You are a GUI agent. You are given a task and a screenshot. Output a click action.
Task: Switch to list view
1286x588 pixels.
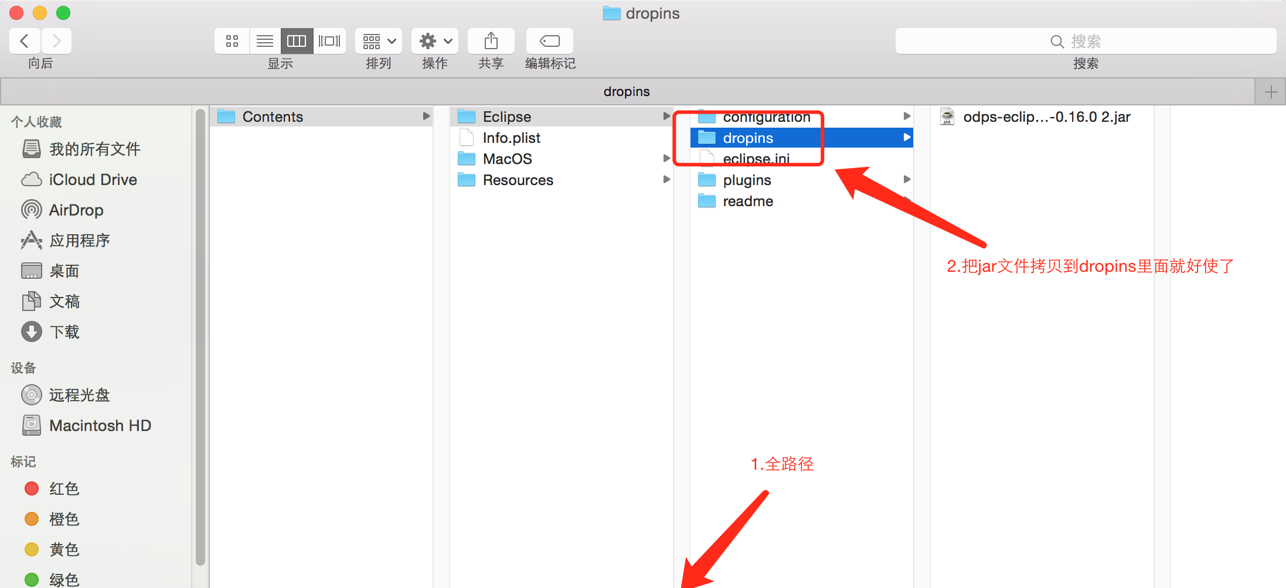coord(265,41)
